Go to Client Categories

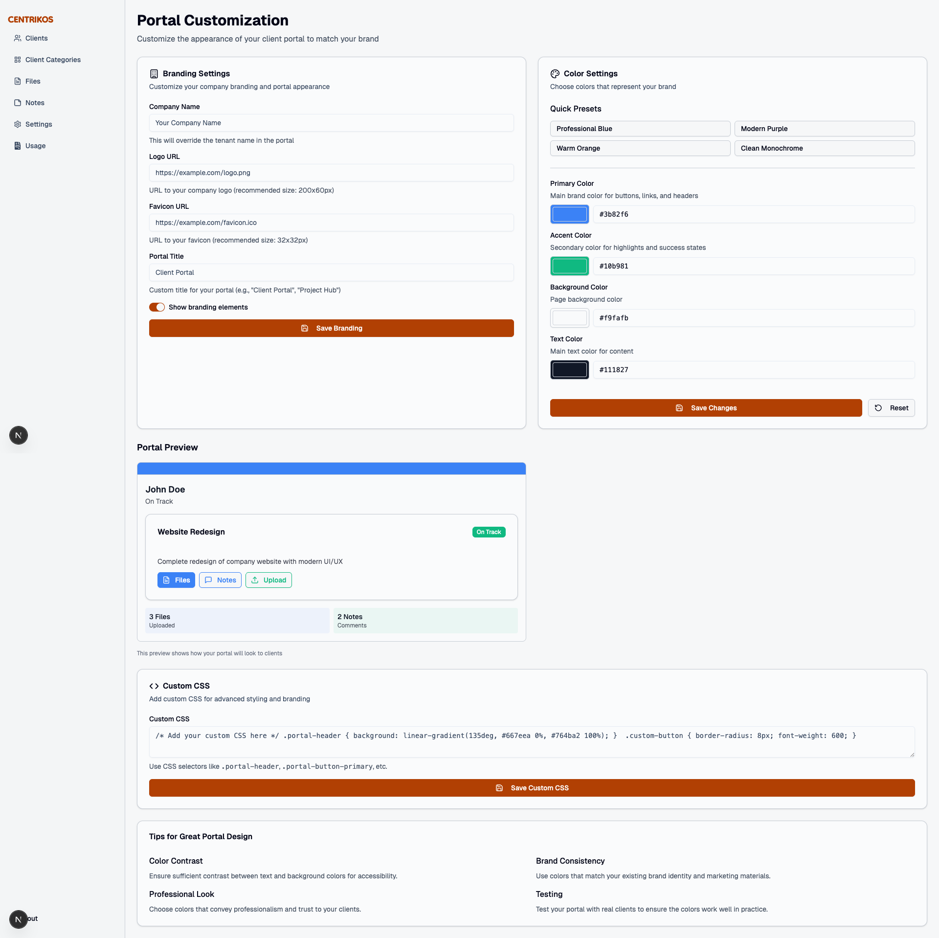tap(53, 60)
